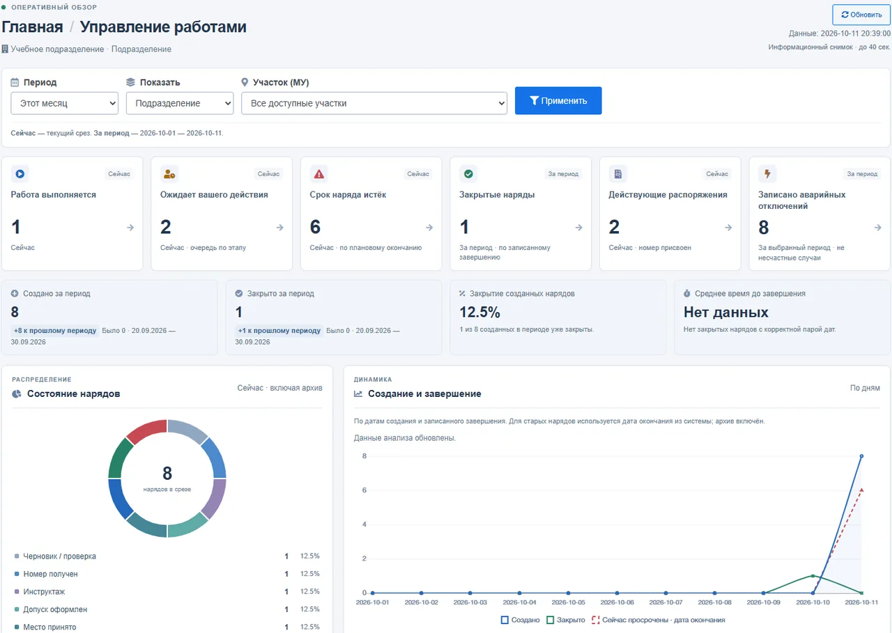
Task: Toggle the 'Закрыто' legend item in chart
Action: click(566, 619)
